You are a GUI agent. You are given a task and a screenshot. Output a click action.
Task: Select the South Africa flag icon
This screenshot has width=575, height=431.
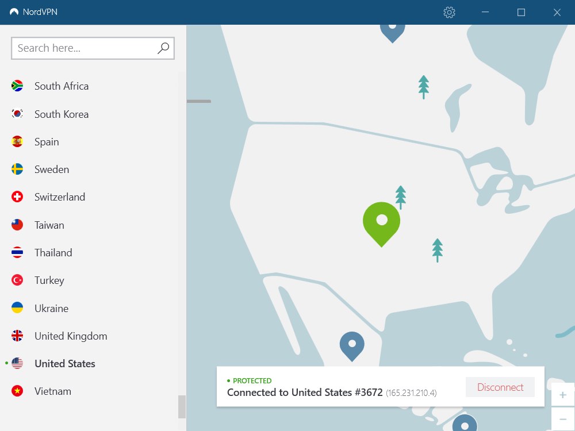coord(17,86)
